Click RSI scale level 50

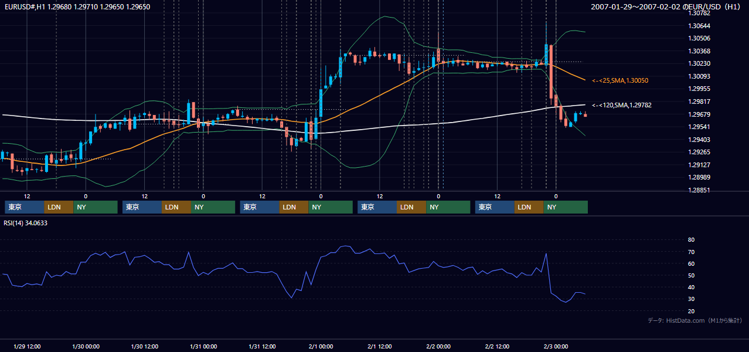[691, 275]
